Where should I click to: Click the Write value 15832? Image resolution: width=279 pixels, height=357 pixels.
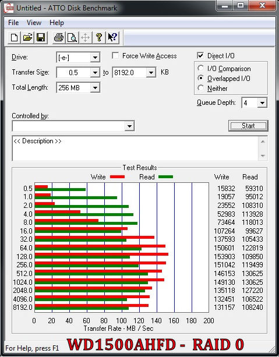coord(226,189)
